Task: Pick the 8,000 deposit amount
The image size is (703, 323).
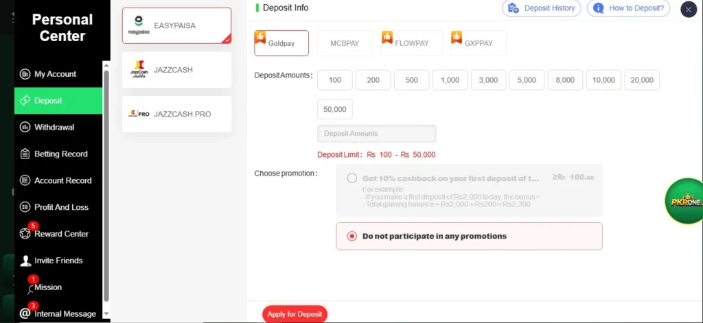Action: pos(566,80)
